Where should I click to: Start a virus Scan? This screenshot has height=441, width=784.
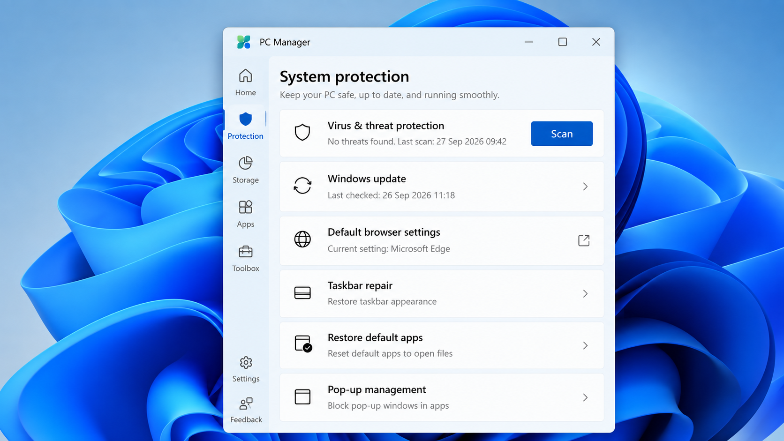point(562,134)
